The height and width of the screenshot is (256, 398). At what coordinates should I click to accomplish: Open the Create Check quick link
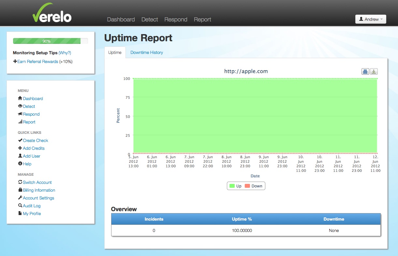pyautogui.click(x=35, y=140)
